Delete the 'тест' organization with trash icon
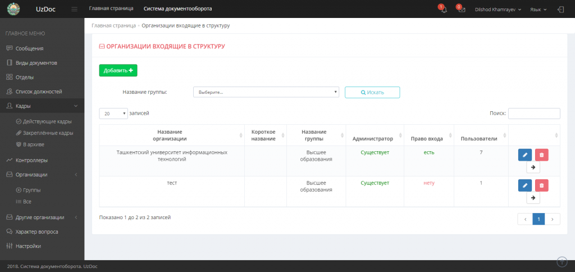575x272 pixels. [x=541, y=185]
